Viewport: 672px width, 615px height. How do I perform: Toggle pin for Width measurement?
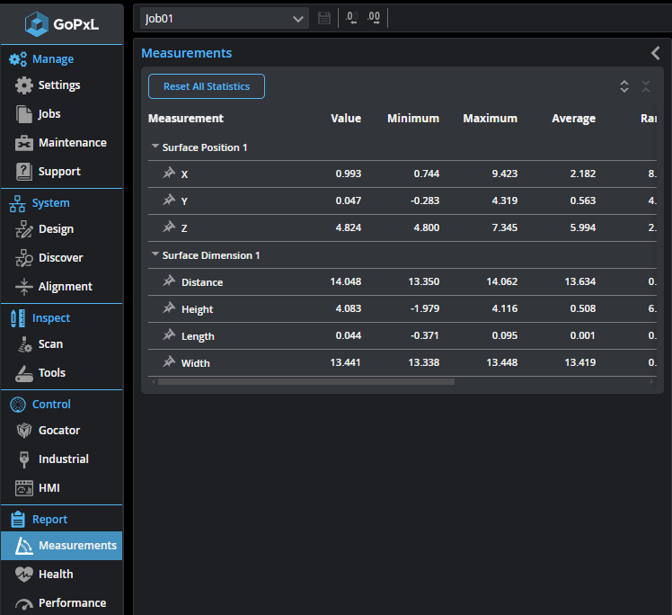point(168,362)
